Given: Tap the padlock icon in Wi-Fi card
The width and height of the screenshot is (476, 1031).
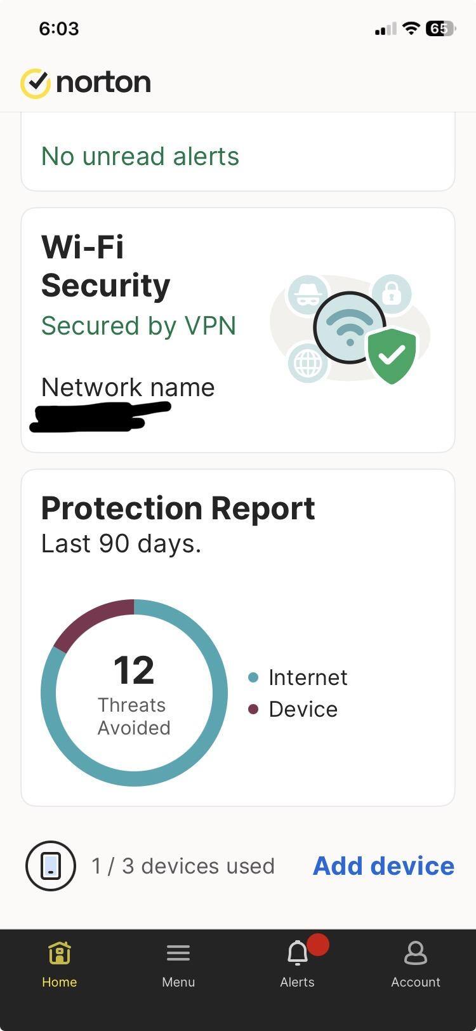Looking at the screenshot, I should pyautogui.click(x=392, y=293).
